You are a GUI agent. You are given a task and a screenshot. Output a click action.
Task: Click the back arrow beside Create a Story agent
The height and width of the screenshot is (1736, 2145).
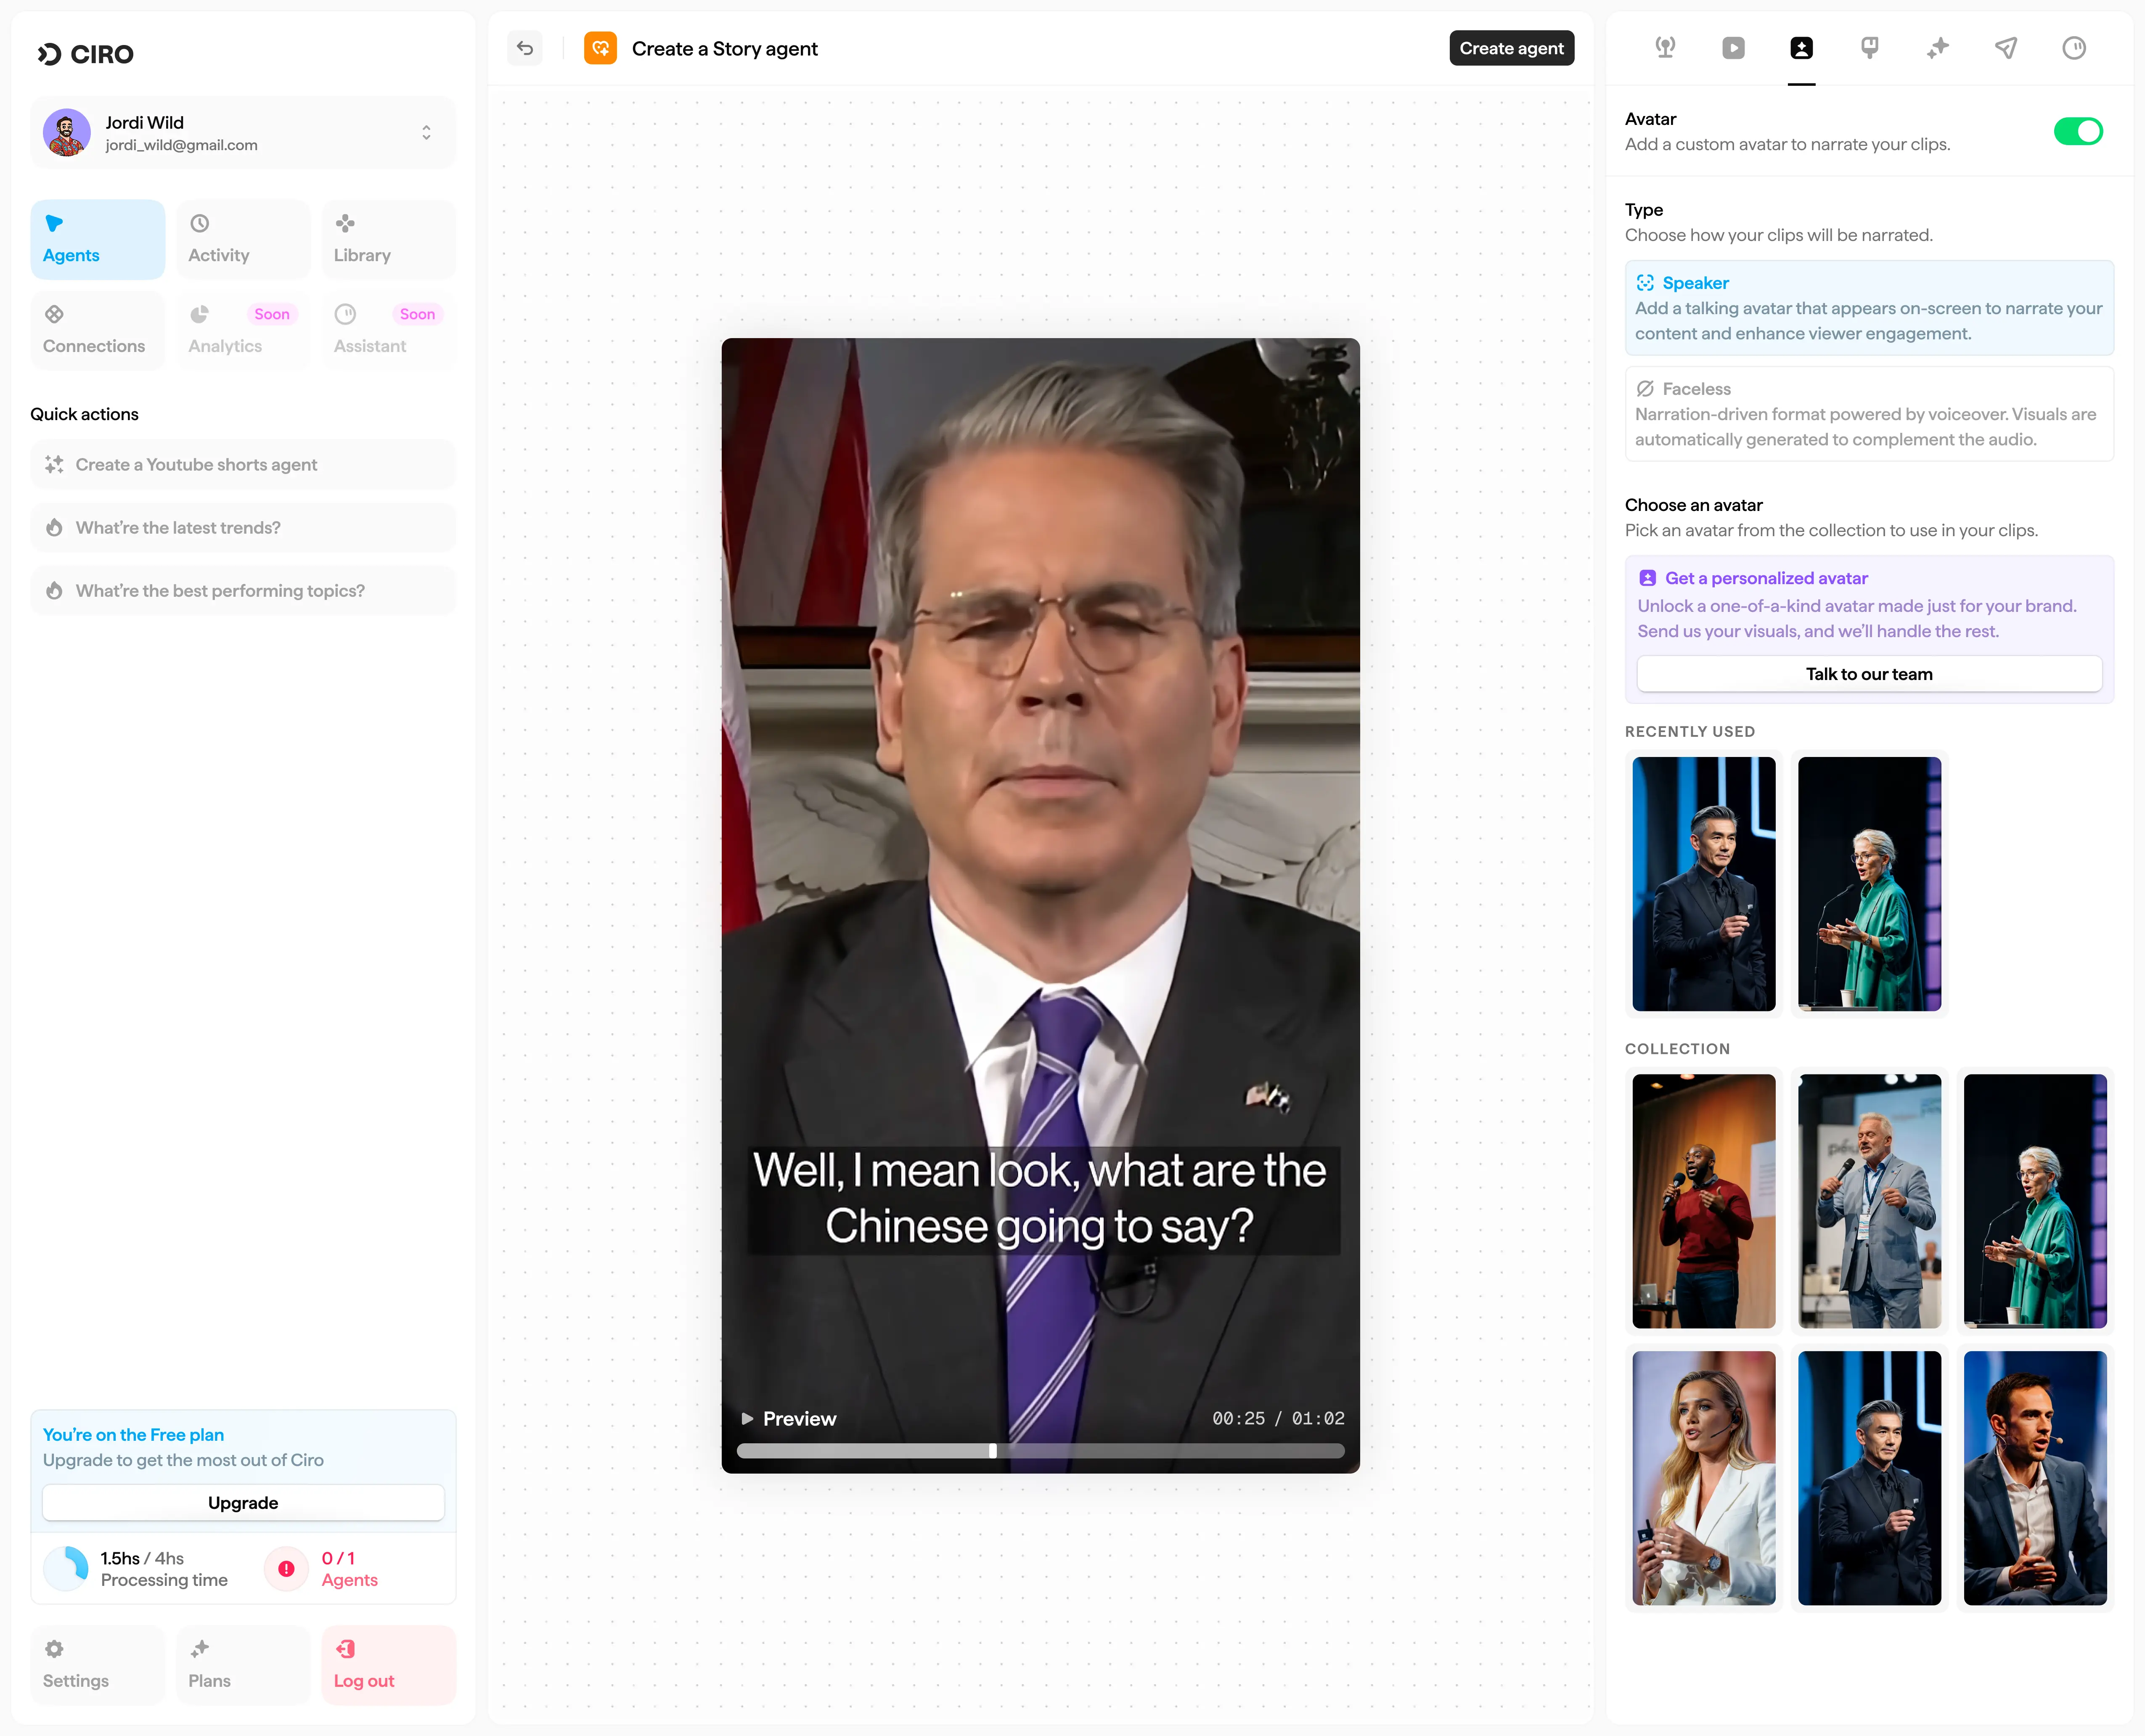click(x=525, y=48)
